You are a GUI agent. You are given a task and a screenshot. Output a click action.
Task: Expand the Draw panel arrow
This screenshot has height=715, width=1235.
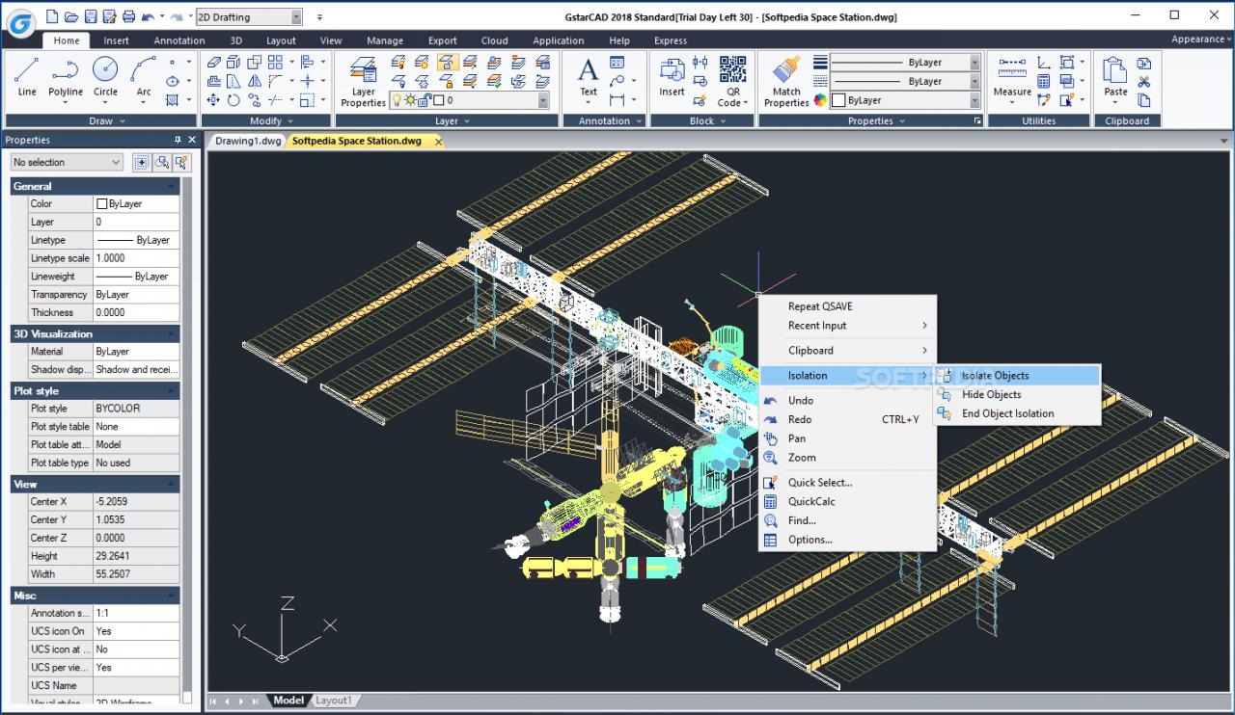(122, 121)
